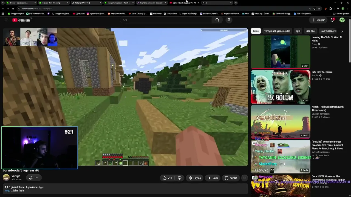Select the Tümü filter chip
The image size is (351, 197).
pyautogui.click(x=256, y=31)
